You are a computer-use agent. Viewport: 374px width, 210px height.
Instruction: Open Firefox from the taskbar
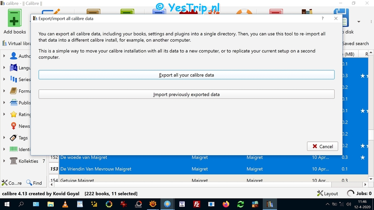click(x=226, y=204)
